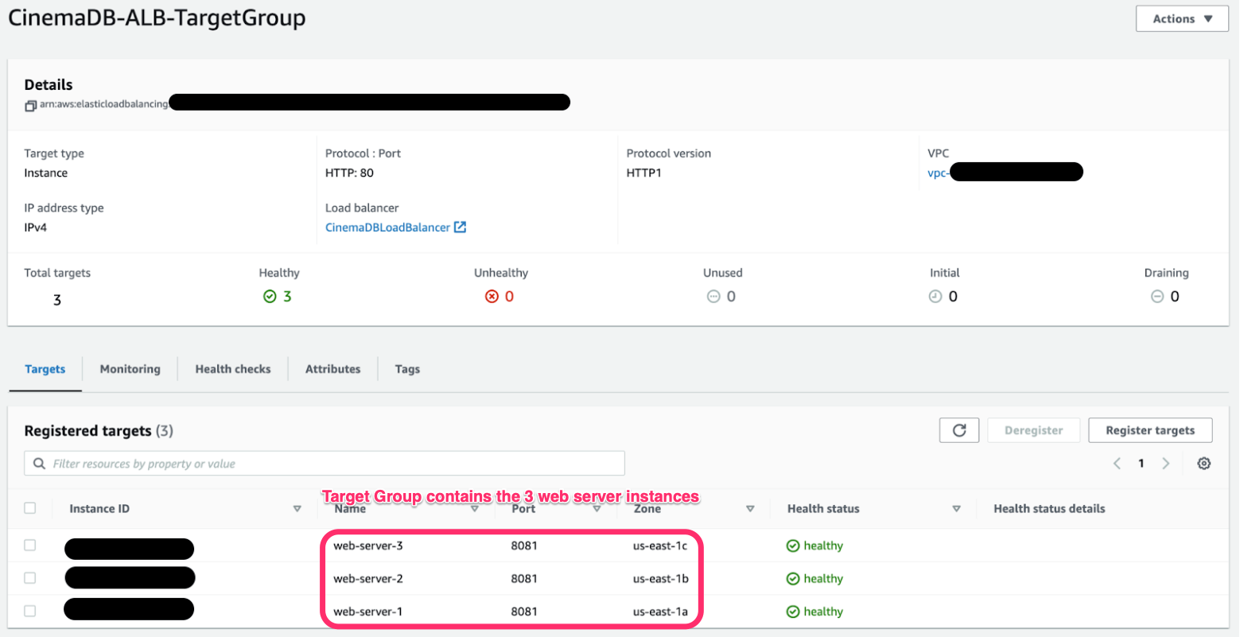Open the CinemaDBLoadBalancer link
This screenshot has width=1240, height=637.
point(387,227)
